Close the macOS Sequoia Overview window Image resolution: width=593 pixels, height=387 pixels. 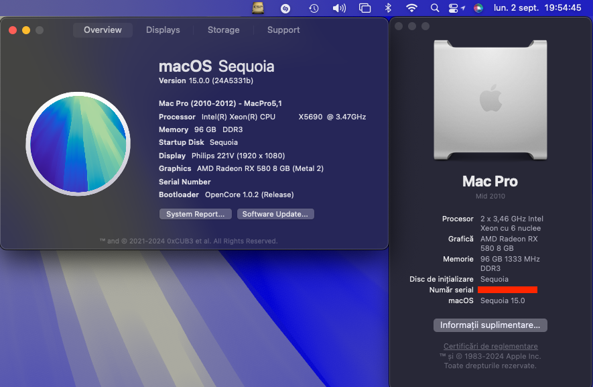(13, 30)
